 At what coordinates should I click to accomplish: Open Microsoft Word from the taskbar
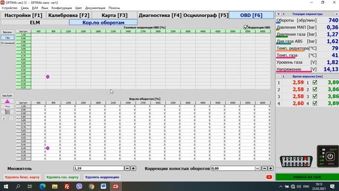(x=104, y=186)
